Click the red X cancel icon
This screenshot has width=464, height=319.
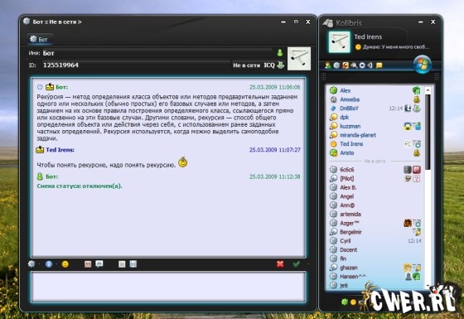point(280,264)
